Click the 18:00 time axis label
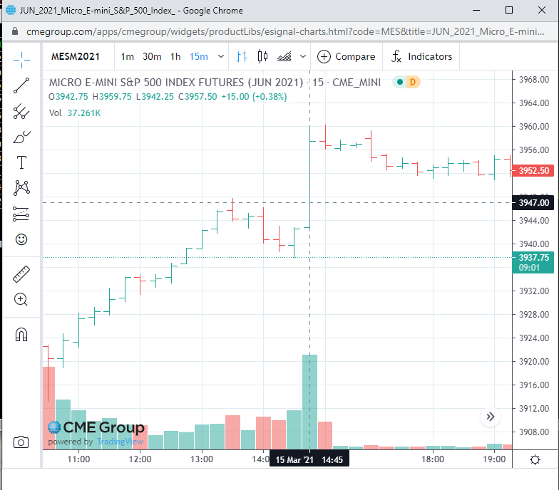Image resolution: width=559 pixels, height=490 pixels. [x=433, y=459]
